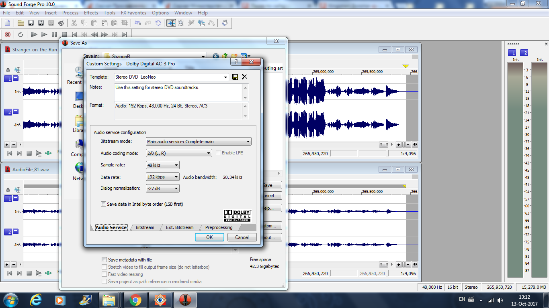The image size is (549, 308).
Task: Click the Burn CD icon in main toolbar
Action: coord(61,23)
